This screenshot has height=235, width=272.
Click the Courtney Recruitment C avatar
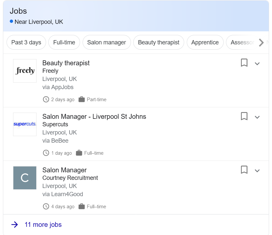pos(25,178)
